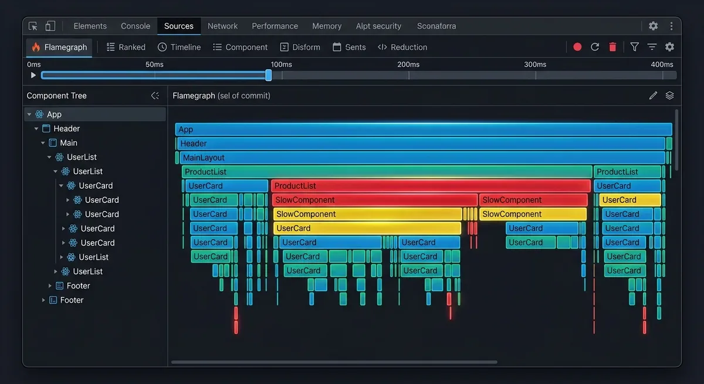Viewport: 704px width, 384px height.
Task: Select the Header bar in the flamegraph
Action: [421, 144]
